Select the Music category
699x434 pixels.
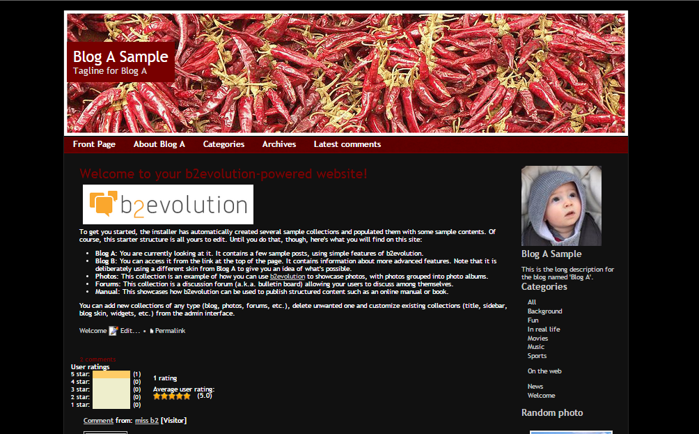(536, 347)
